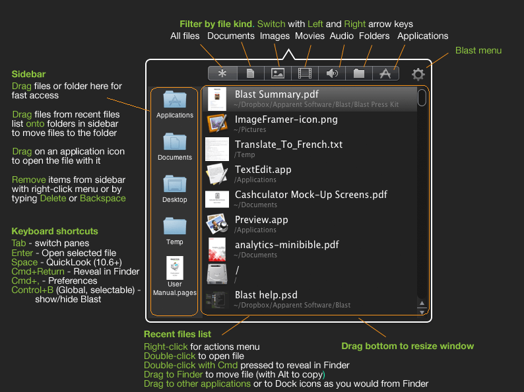Filter by Movies filmstrip icon
Viewport: 524px width, 392px height.
(x=305, y=73)
